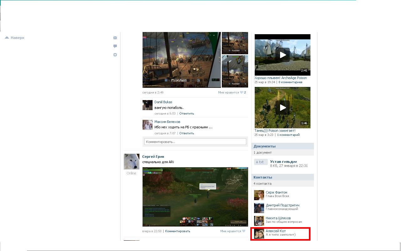401x251 pixels.
Task: Open the forest game screenshot
Action: 195,197
